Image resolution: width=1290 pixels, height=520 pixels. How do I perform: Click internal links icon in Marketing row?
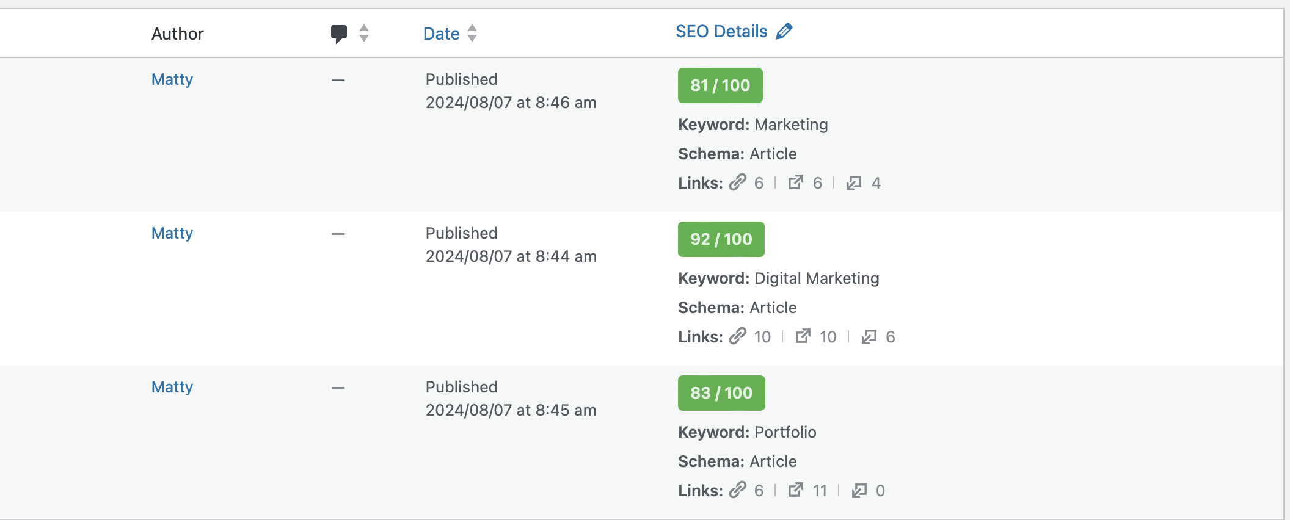tap(738, 182)
